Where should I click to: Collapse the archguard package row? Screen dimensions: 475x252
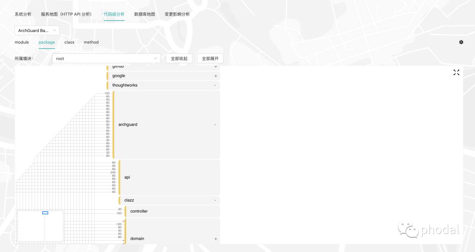point(215,124)
